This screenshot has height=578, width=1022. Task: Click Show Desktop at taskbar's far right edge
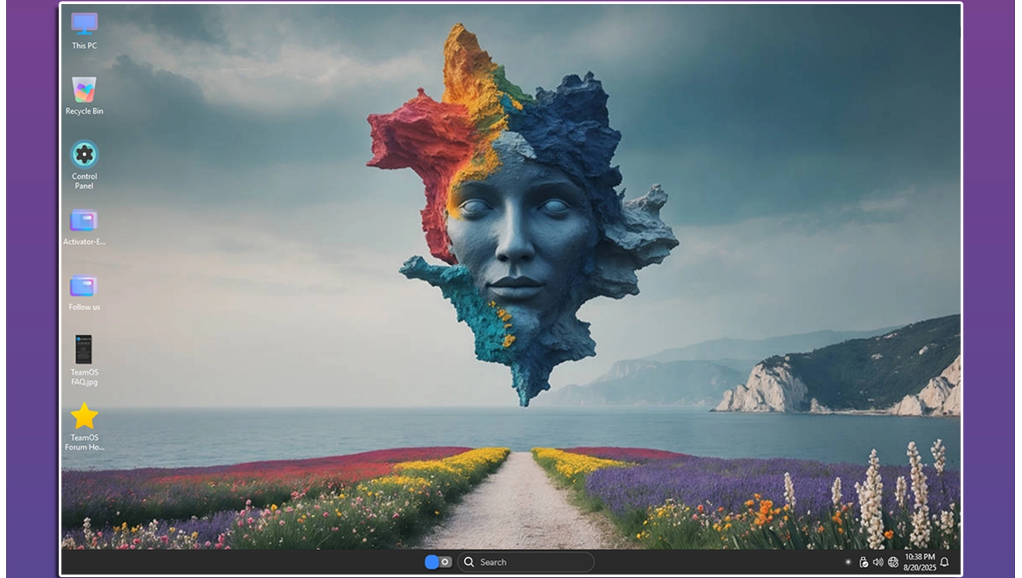coord(959,562)
